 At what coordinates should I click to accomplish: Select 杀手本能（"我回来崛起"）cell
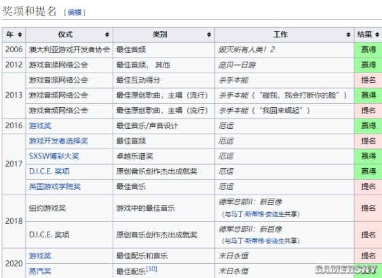click(x=284, y=111)
